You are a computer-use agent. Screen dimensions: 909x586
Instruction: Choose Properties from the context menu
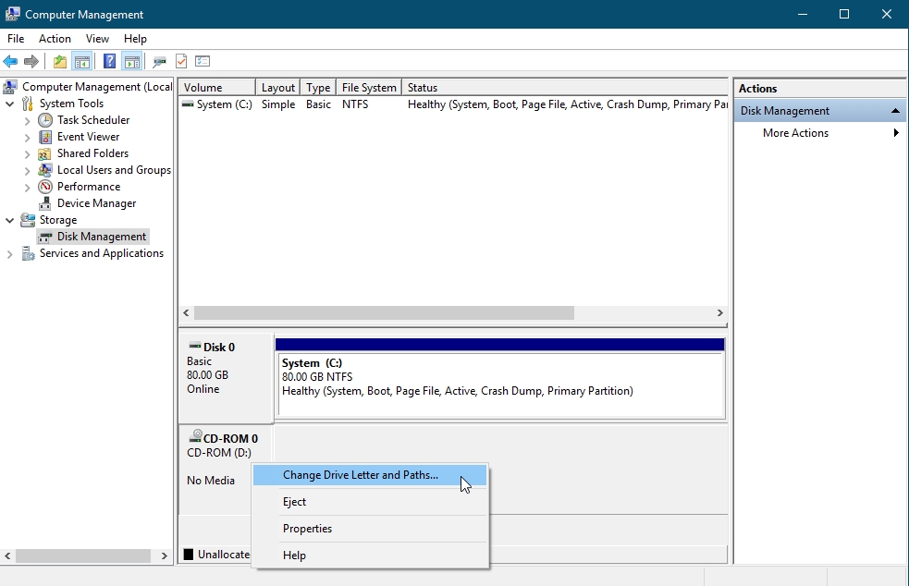(369, 529)
